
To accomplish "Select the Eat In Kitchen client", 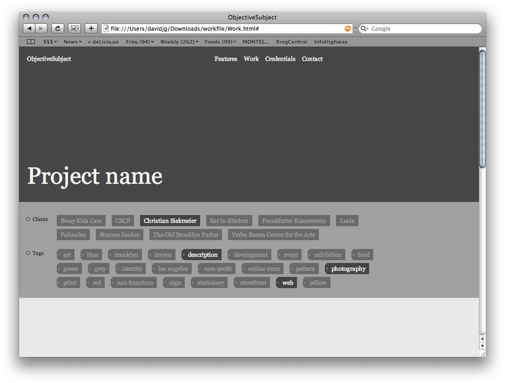I will click(229, 221).
